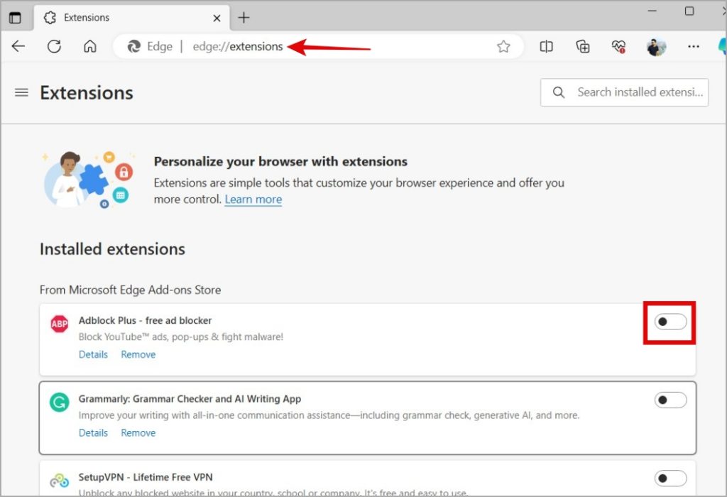Click the Grammarly extension icon
The height and width of the screenshot is (497, 727).
click(x=60, y=402)
